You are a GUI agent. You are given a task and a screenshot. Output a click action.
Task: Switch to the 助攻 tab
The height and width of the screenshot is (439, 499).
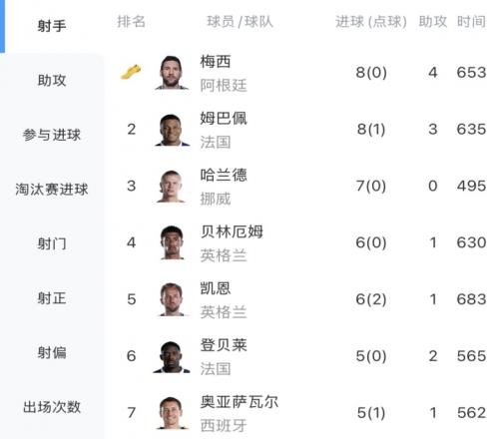pyautogui.click(x=52, y=81)
